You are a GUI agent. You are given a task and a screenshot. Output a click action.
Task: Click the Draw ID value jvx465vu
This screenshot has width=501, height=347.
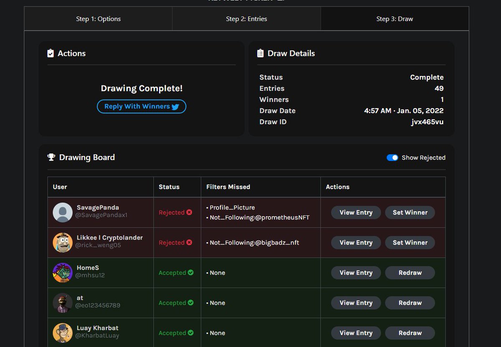(x=427, y=122)
